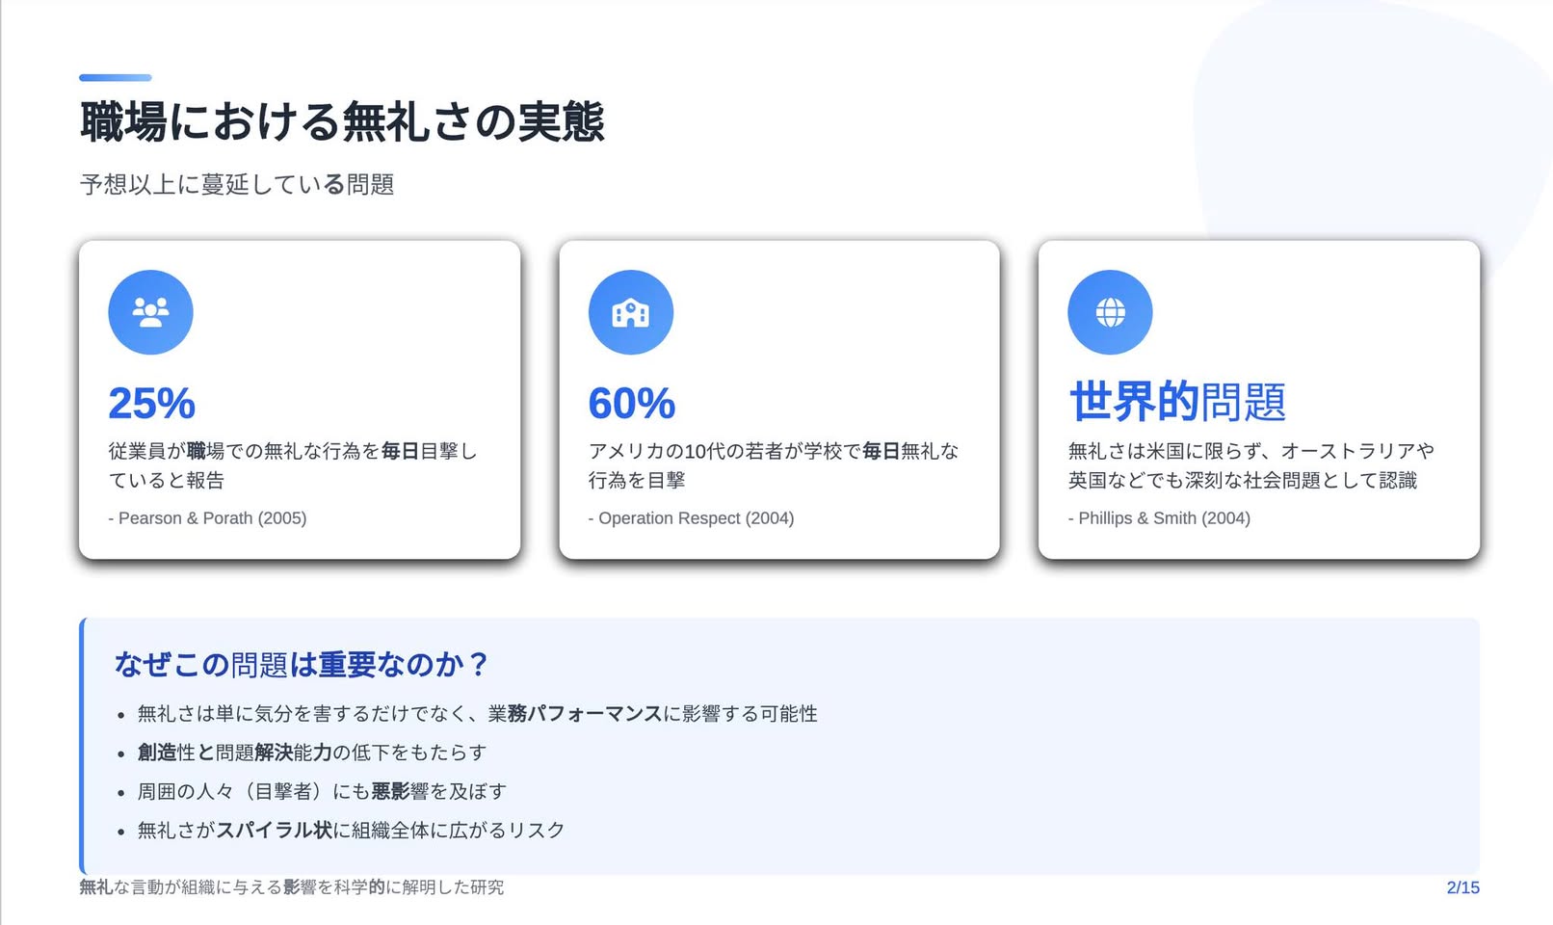This screenshot has width=1553, height=925.
Task: Click the globe icon
Action: coord(1110,312)
